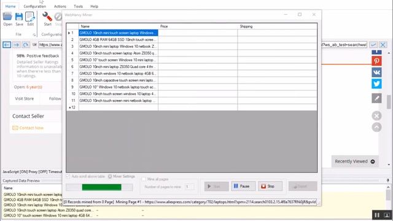
Task: Select row 11 'touch screen mini netbook' cell
Action: coord(119,101)
